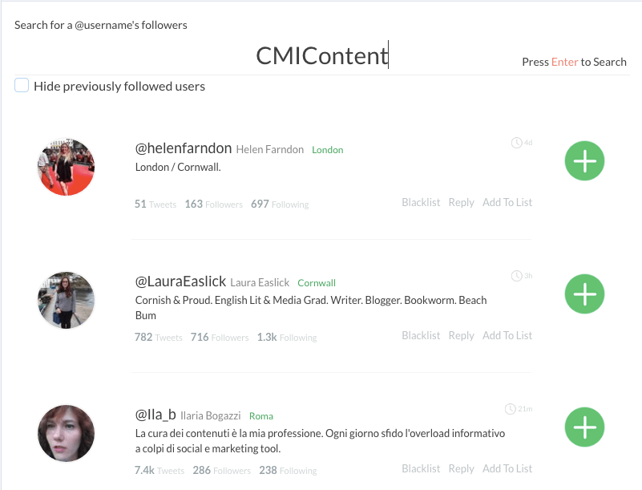Select the Roma location tag
Screen dimensions: 642x490
pos(261,416)
